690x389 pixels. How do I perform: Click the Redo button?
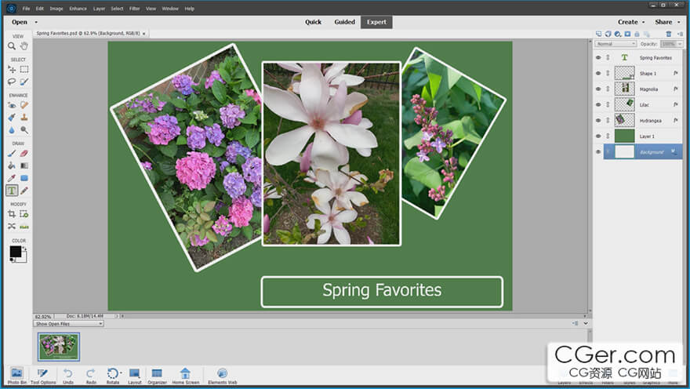91,376
